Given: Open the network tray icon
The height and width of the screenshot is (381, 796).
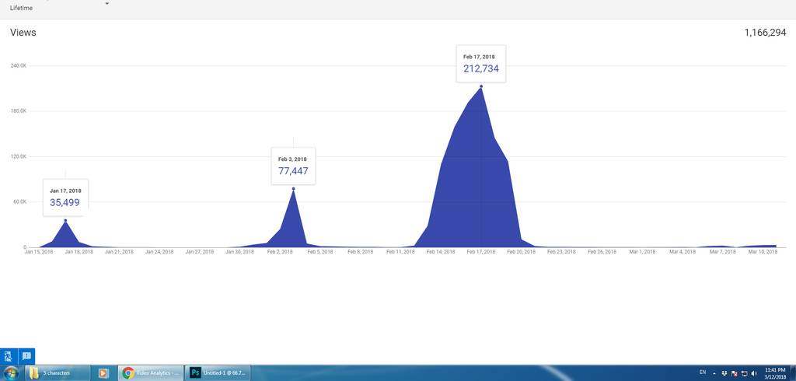Looking at the screenshot, I should pos(744,373).
